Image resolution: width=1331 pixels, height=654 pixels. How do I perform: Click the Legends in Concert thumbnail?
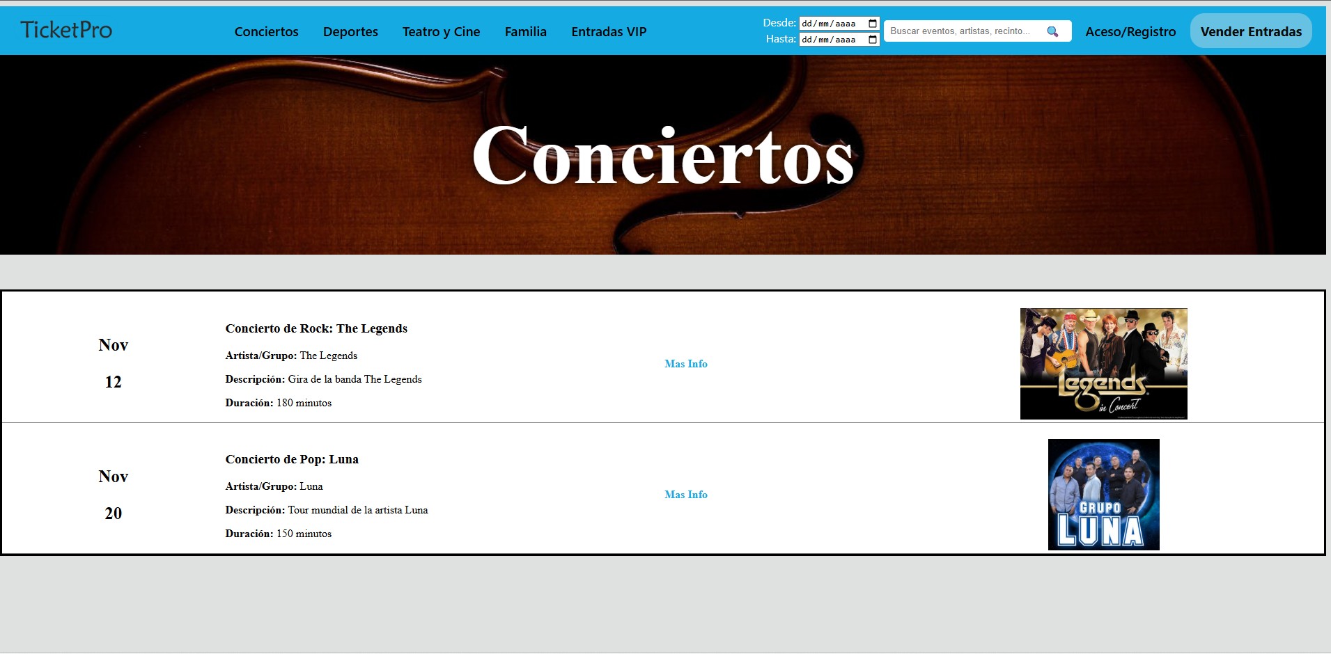pyautogui.click(x=1103, y=364)
